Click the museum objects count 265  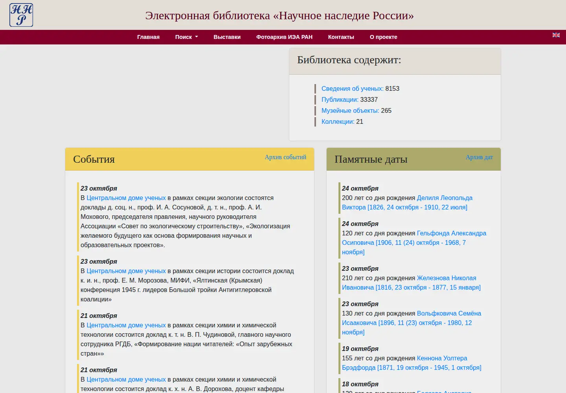tap(386, 110)
